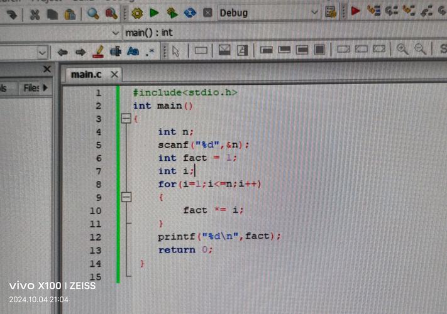The image size is (447, 314).
Task: Click the scanf("%d",&n); line
Action: click(204, 144)
